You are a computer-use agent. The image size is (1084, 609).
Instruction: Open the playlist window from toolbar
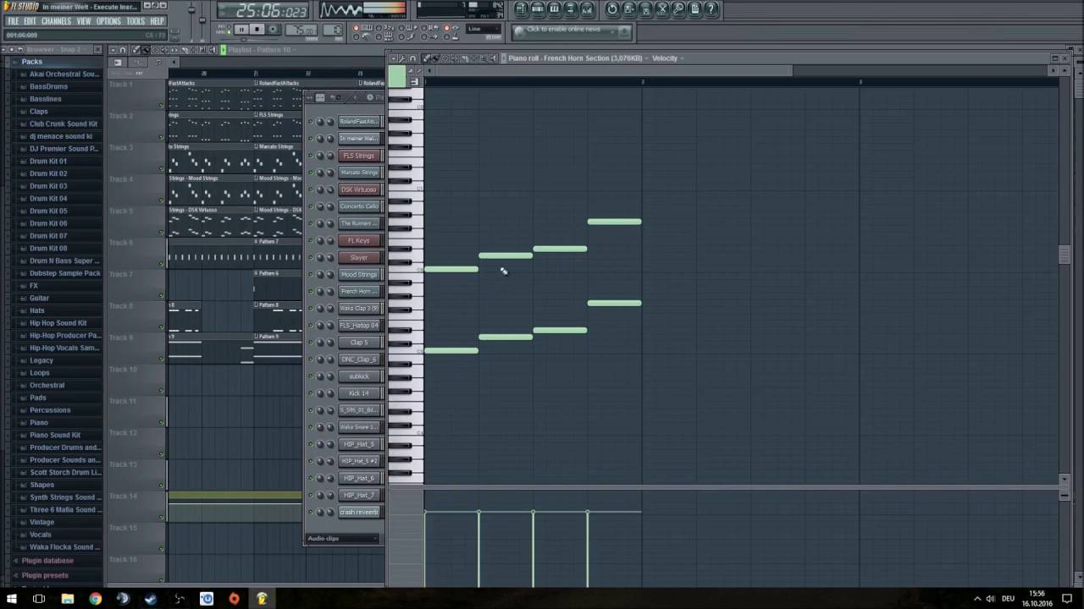[522, 9]
